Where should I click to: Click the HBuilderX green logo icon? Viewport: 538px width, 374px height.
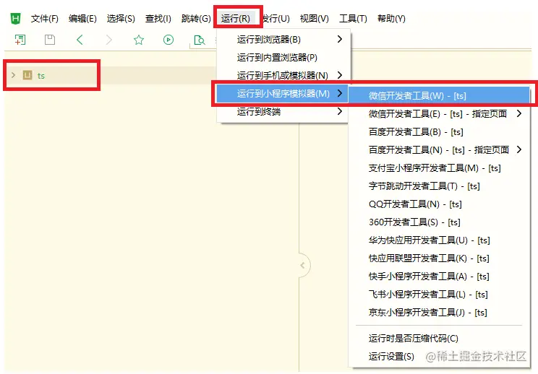click(x=15, y=19)
